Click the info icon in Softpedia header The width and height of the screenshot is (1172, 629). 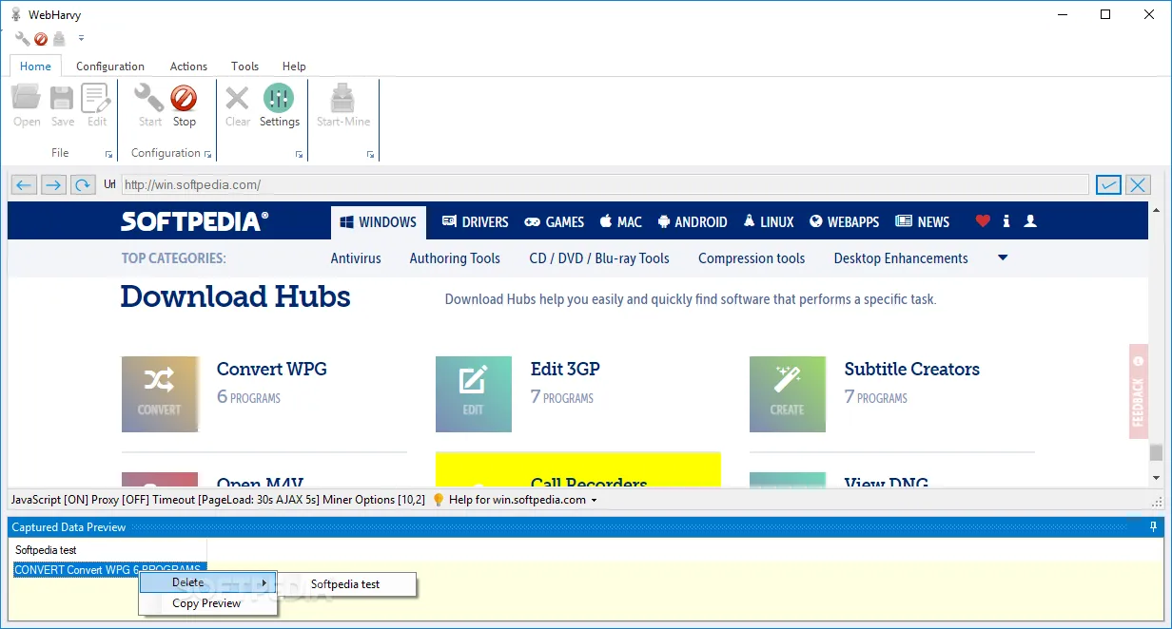pyautogui.click(x=1006, y=221)
